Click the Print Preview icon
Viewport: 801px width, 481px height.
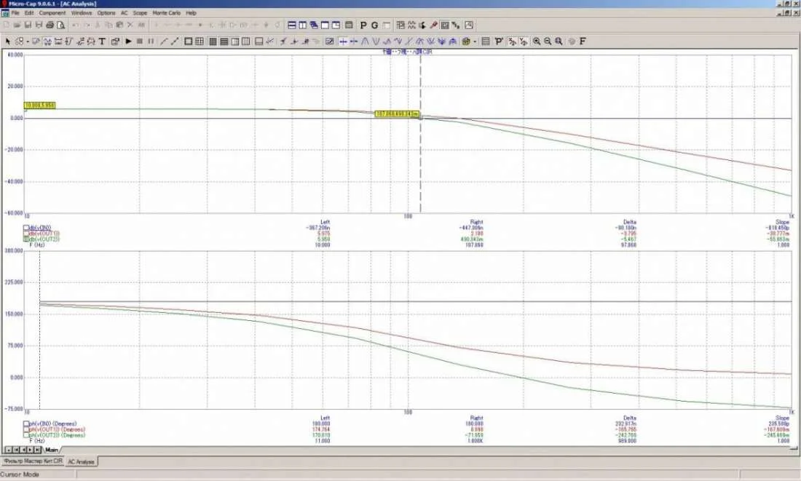(60, 25)
